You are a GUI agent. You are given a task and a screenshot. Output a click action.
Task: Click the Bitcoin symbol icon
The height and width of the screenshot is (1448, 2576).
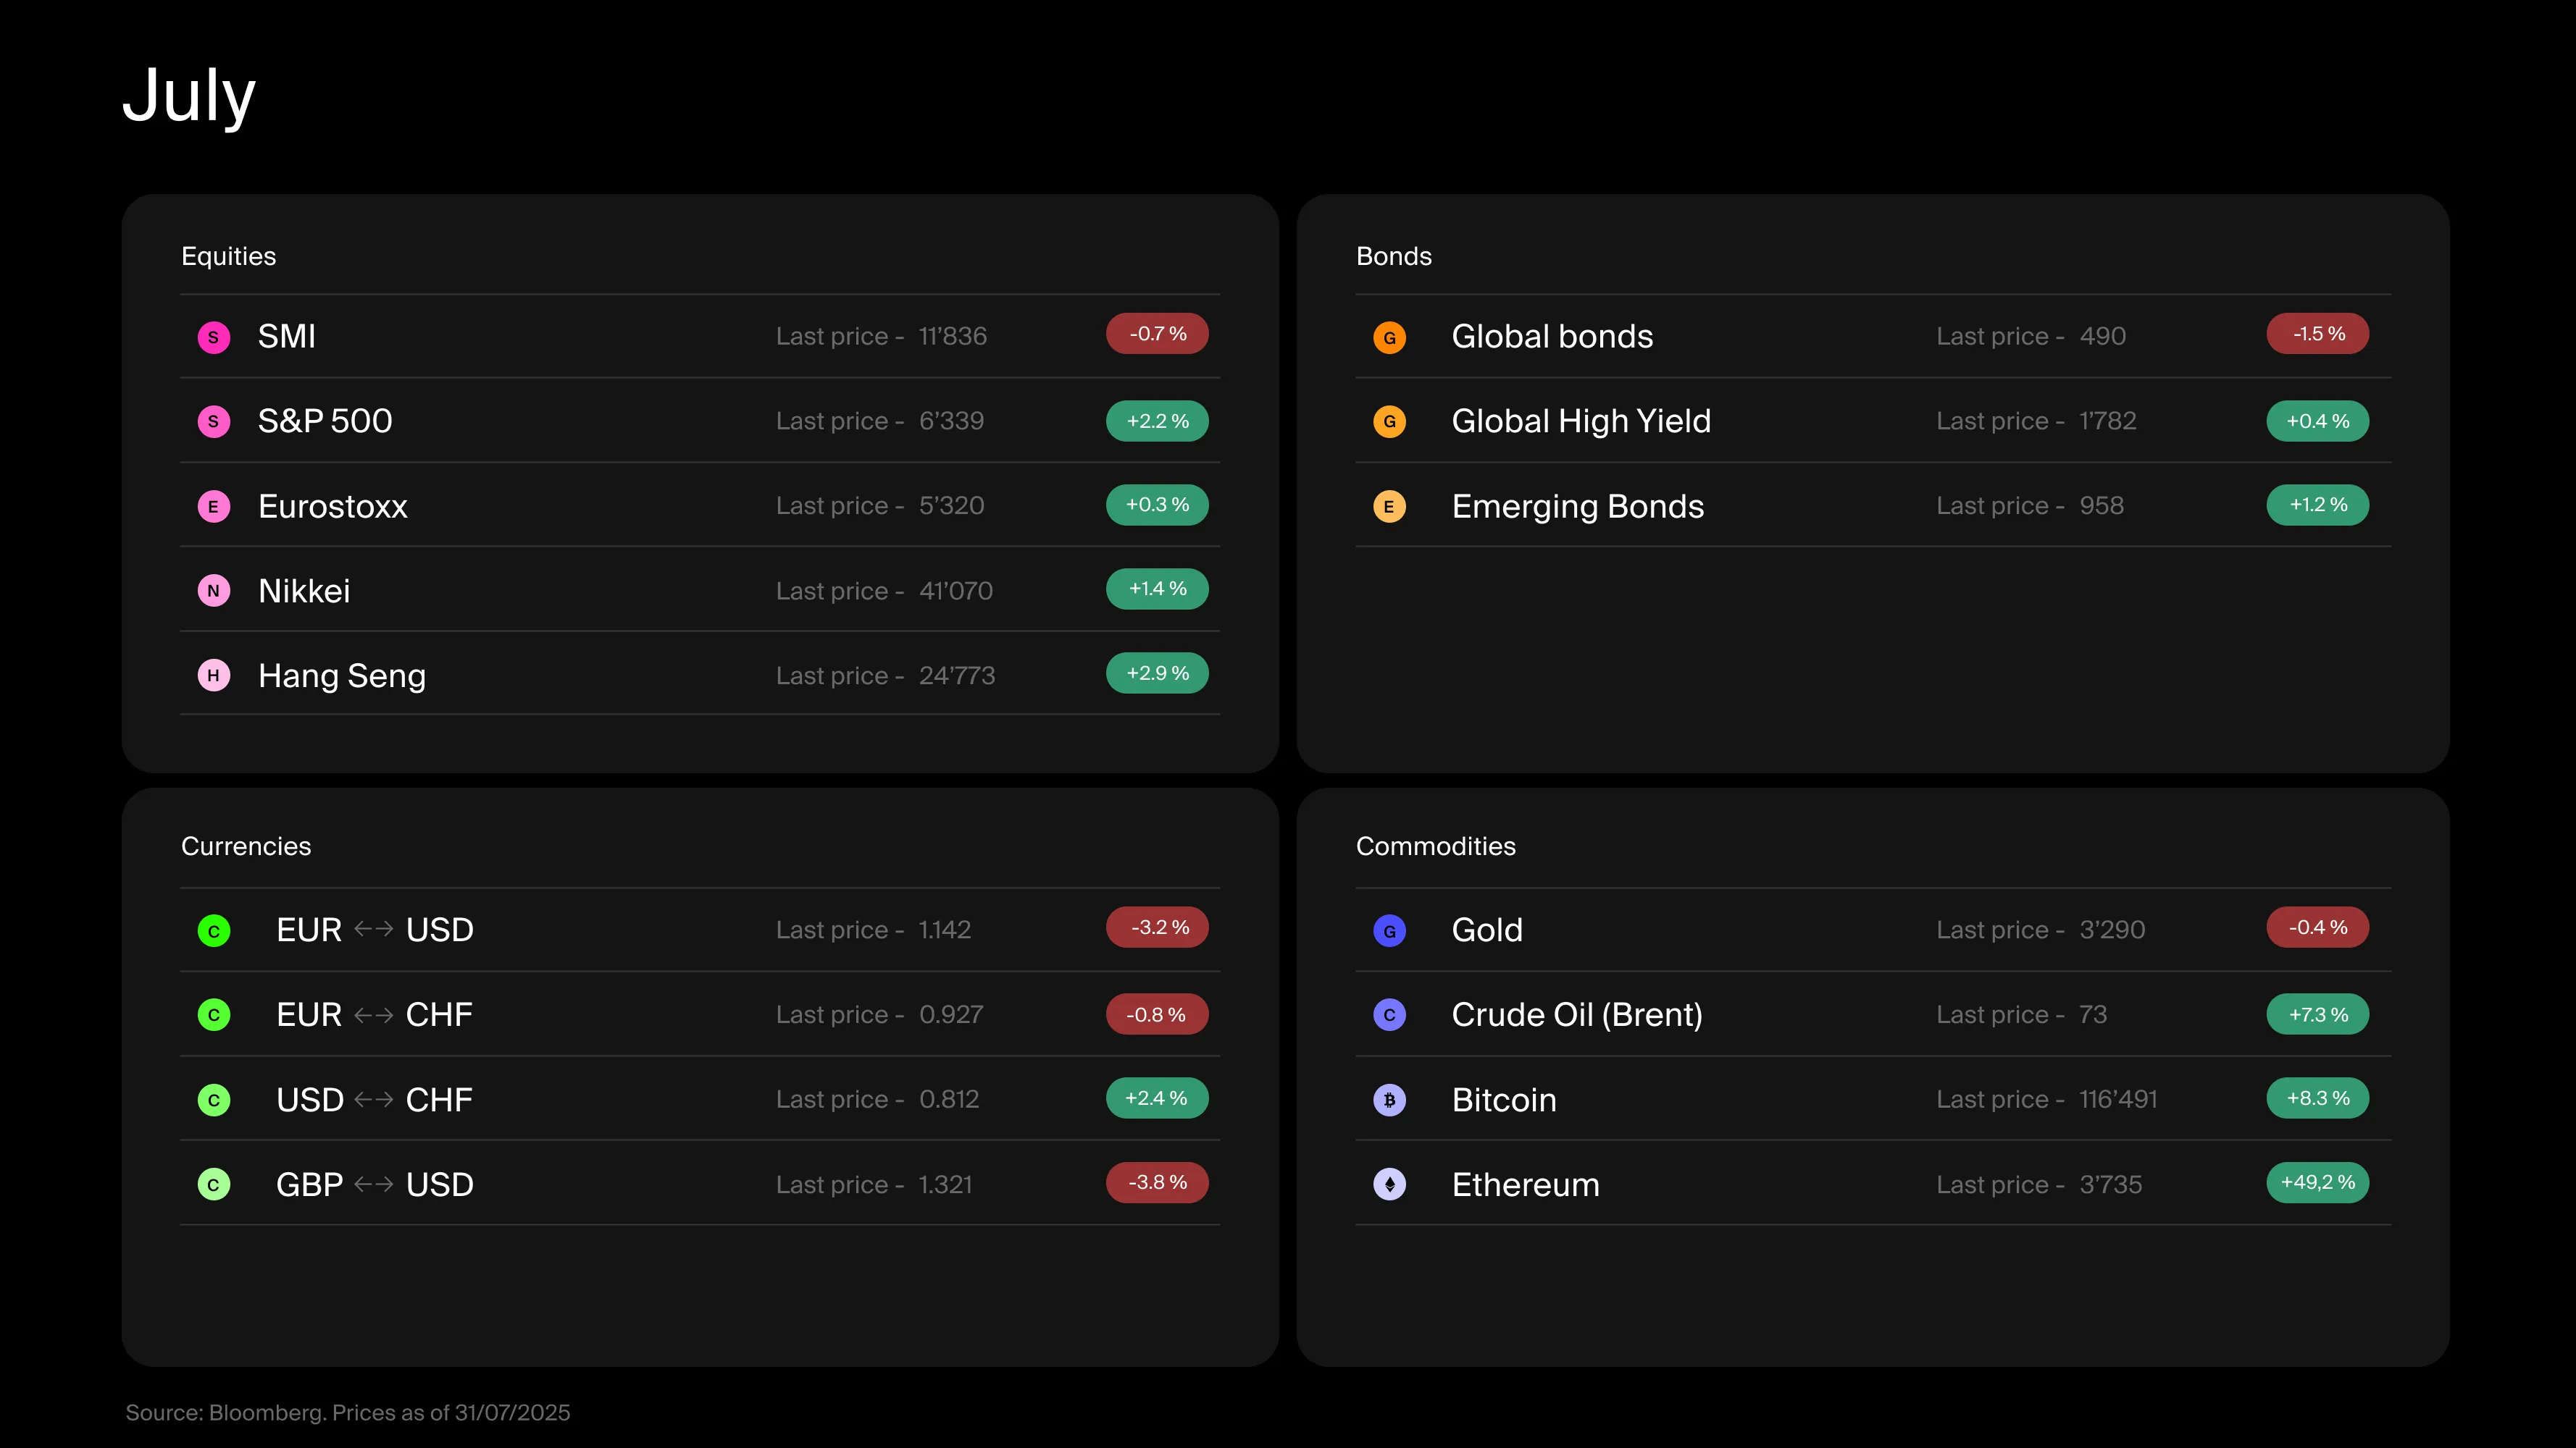(x=1389, y=1100)
